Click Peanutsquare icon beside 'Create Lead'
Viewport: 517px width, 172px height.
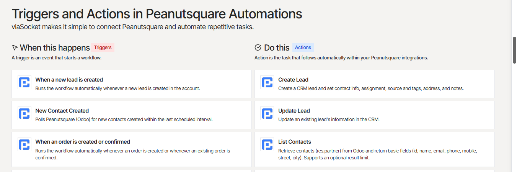click(x=267, y=83)
